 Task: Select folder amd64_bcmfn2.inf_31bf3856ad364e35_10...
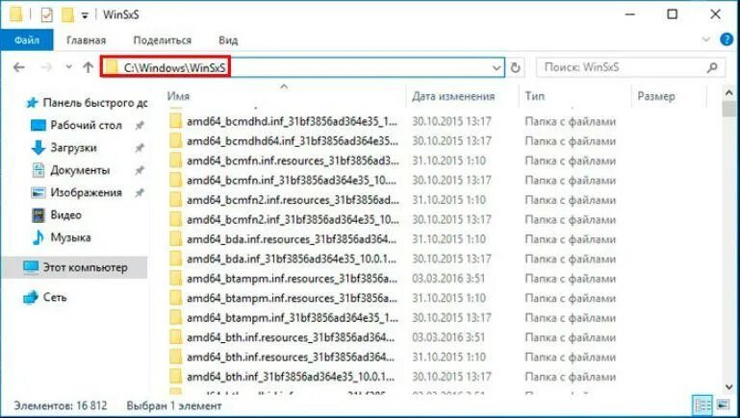tap(293, 220)
